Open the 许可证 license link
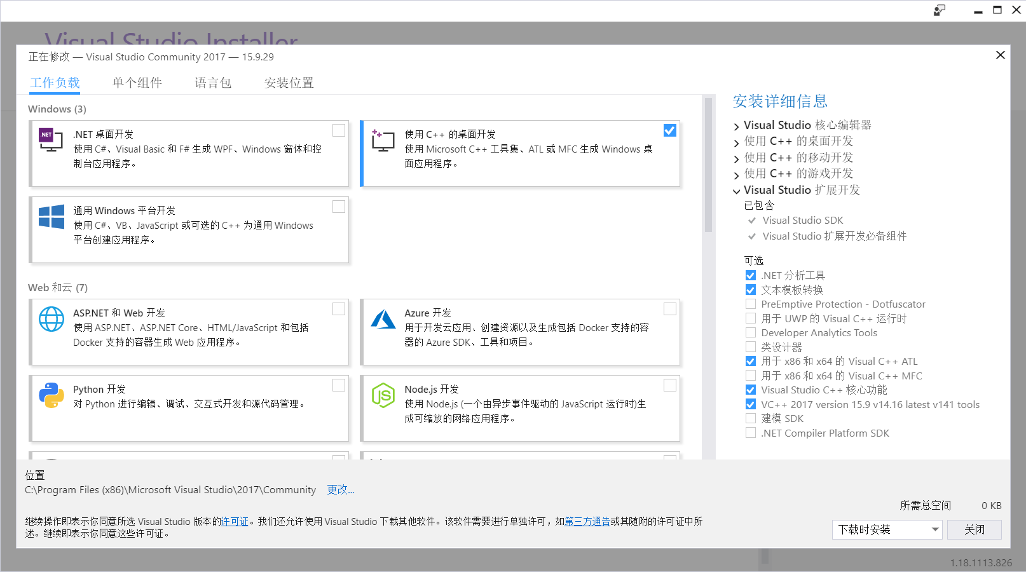 [x=235, y=521]
